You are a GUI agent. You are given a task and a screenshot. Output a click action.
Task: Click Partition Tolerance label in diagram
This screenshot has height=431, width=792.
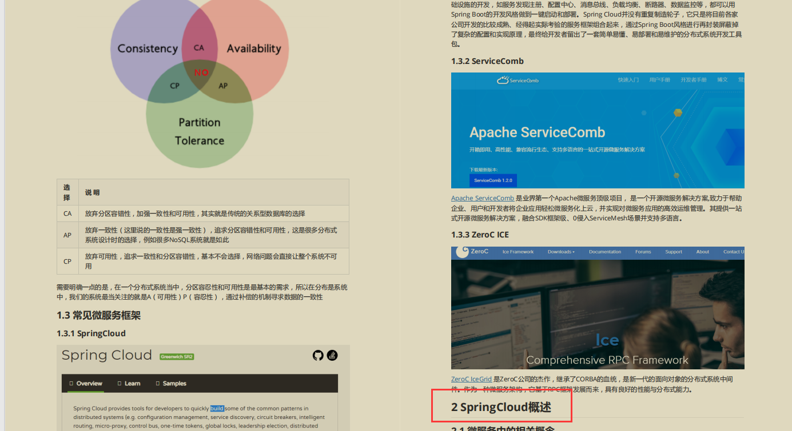click(x=200, y=131)
